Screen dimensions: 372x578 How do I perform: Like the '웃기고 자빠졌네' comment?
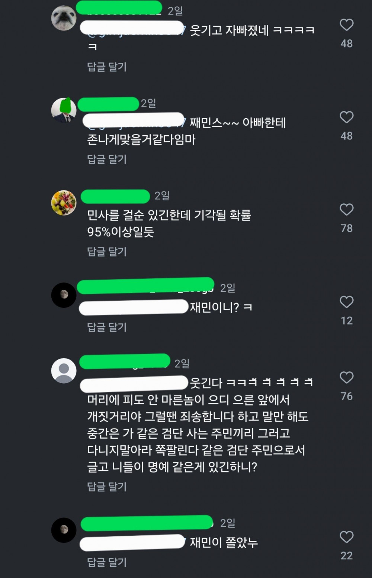pos(346,25)
